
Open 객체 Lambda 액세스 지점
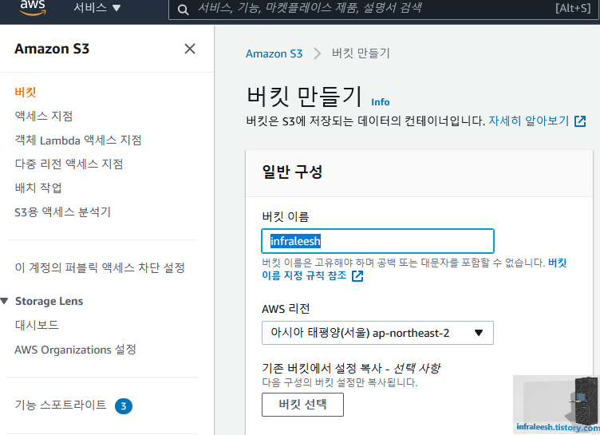pyautogui.click(x=78, y=140)
